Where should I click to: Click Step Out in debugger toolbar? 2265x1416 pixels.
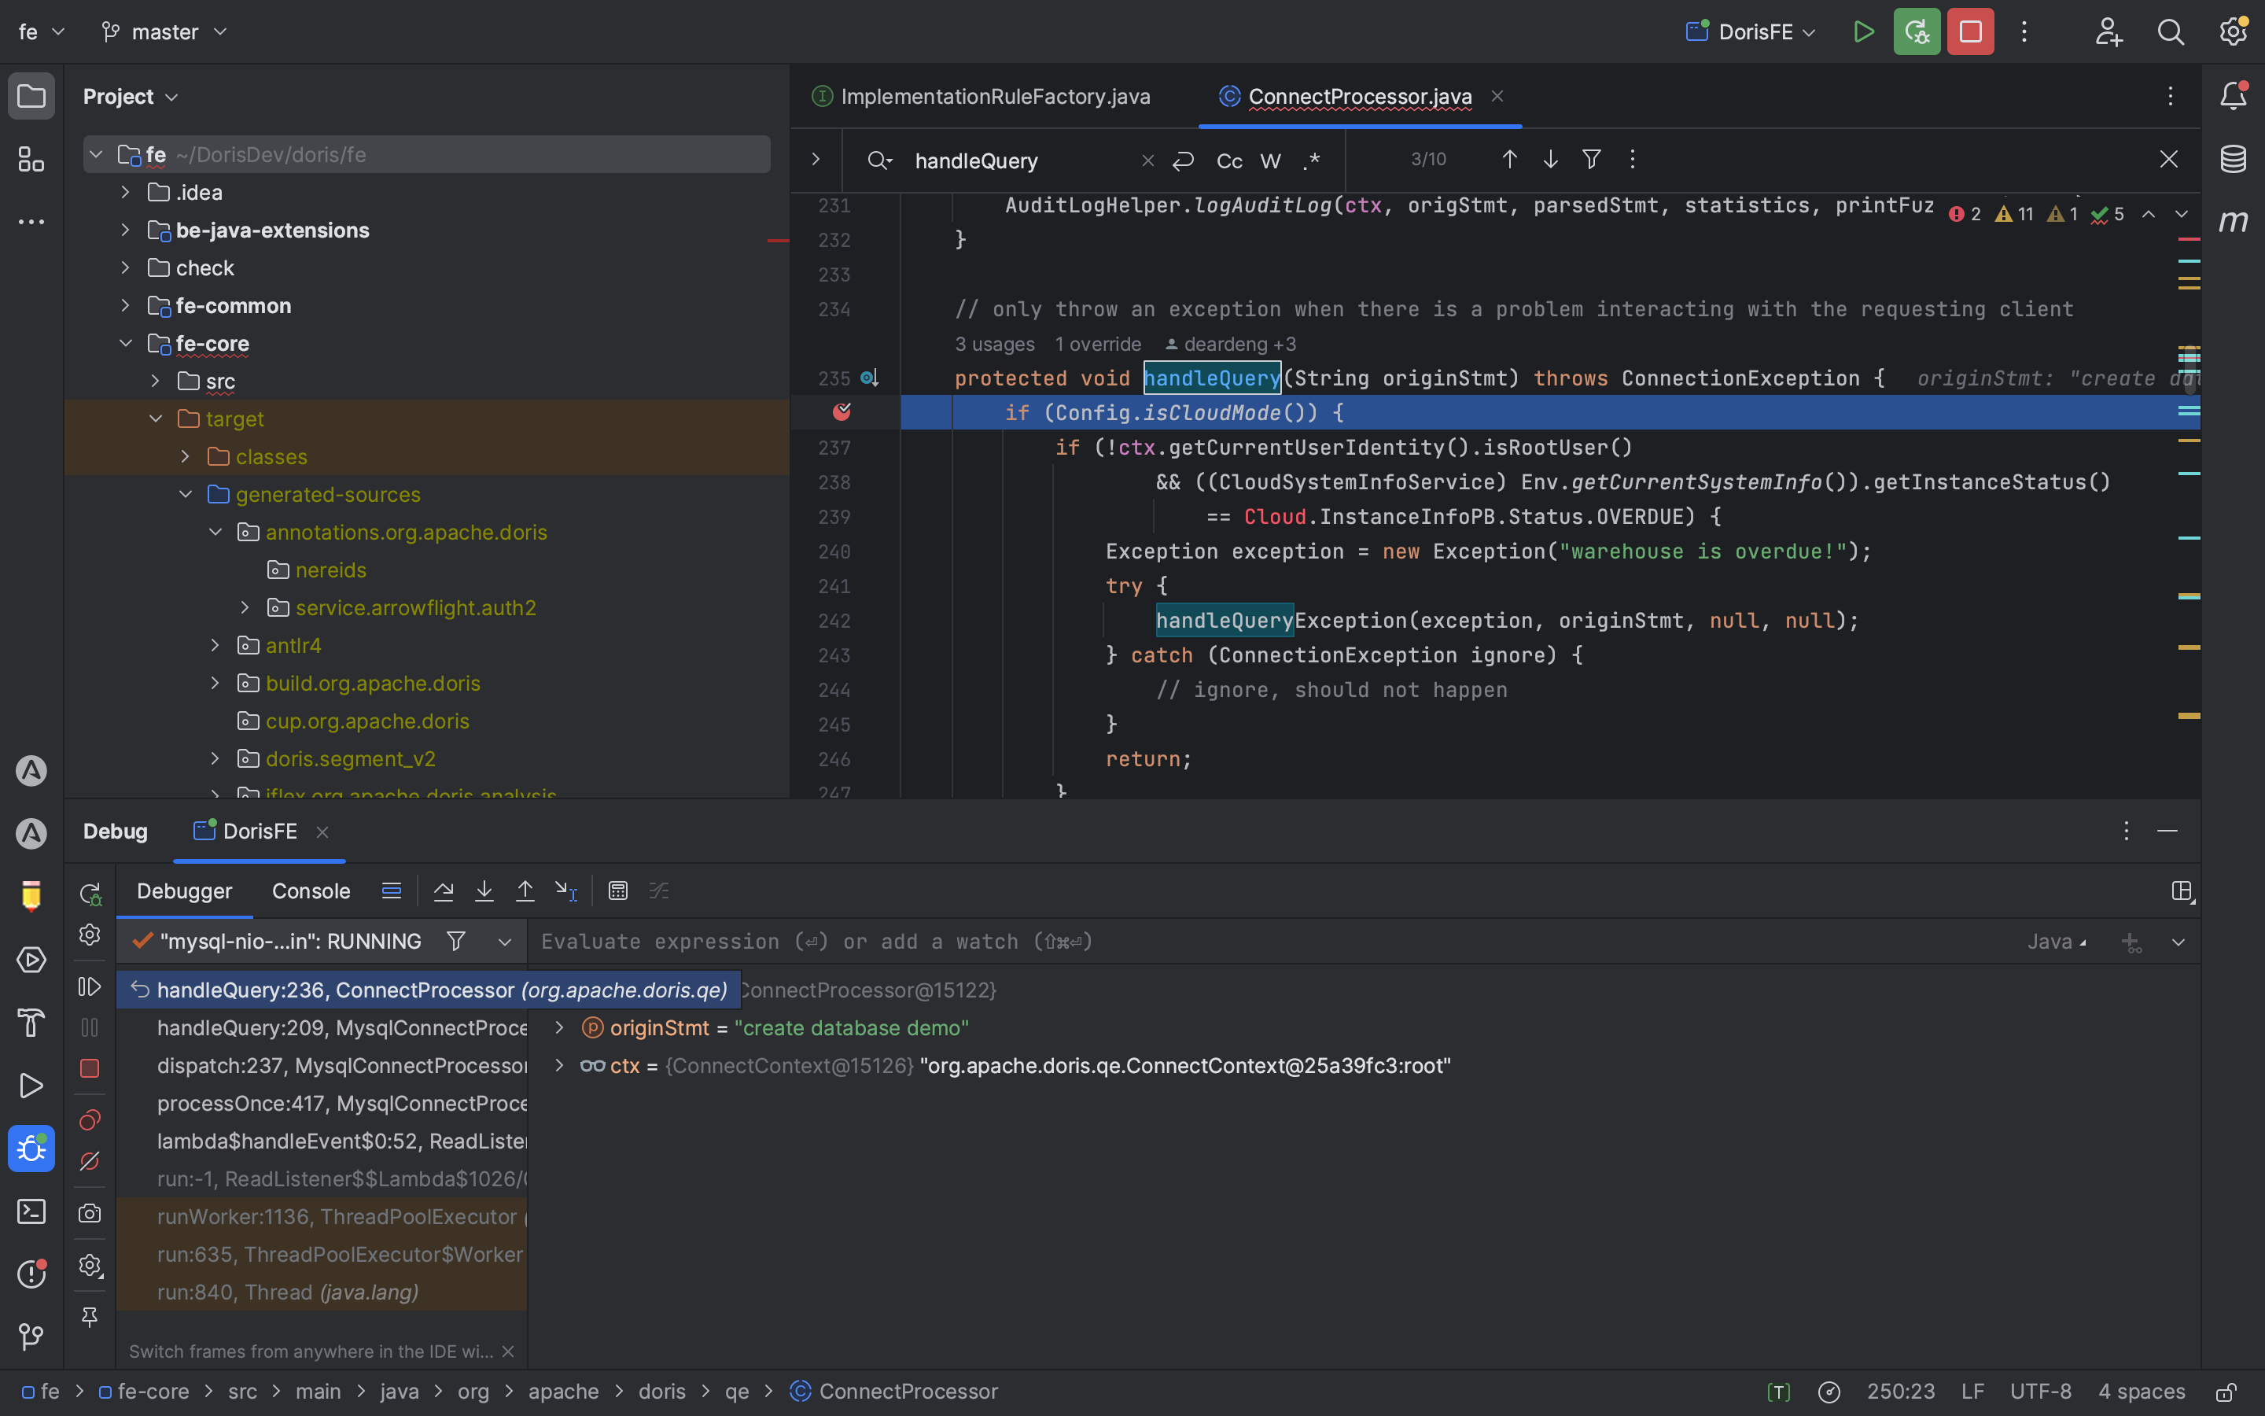click(x=525, y=891)
